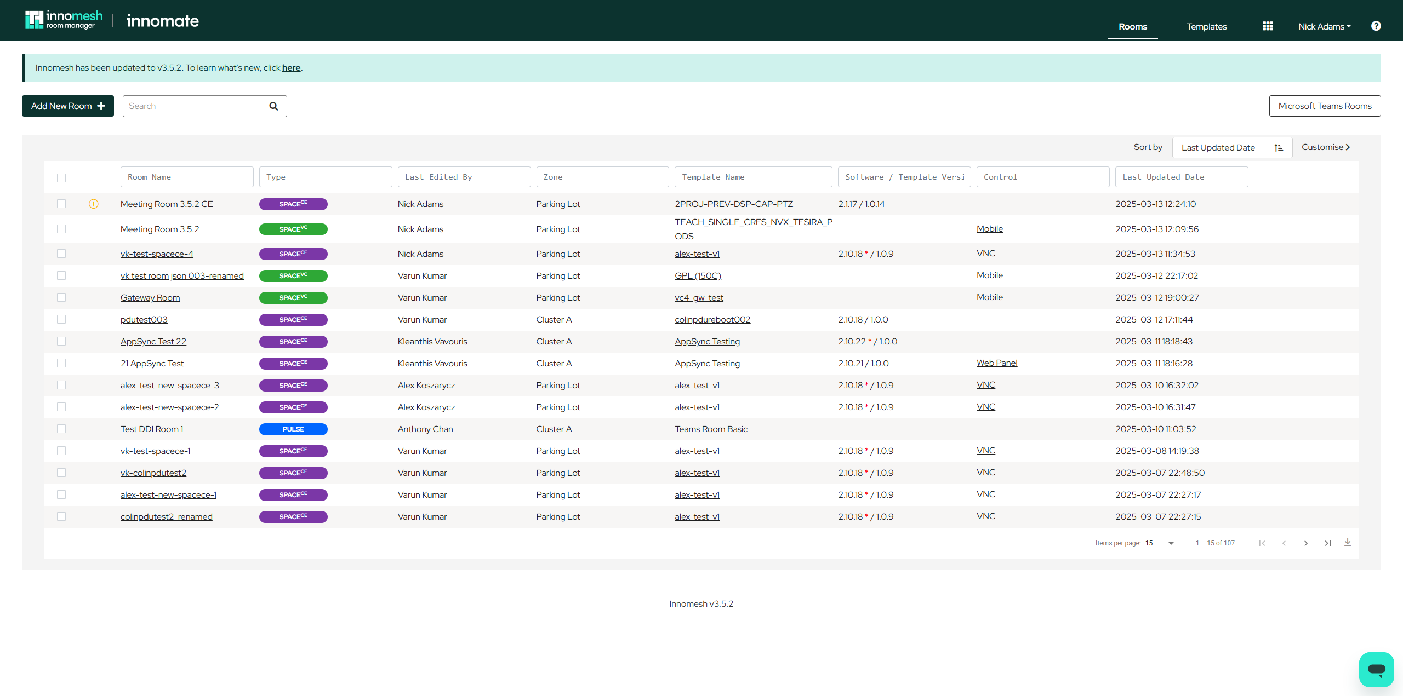Open the apps grid icon
This screenshot has height=696, width=1403.
[1268, 26]
